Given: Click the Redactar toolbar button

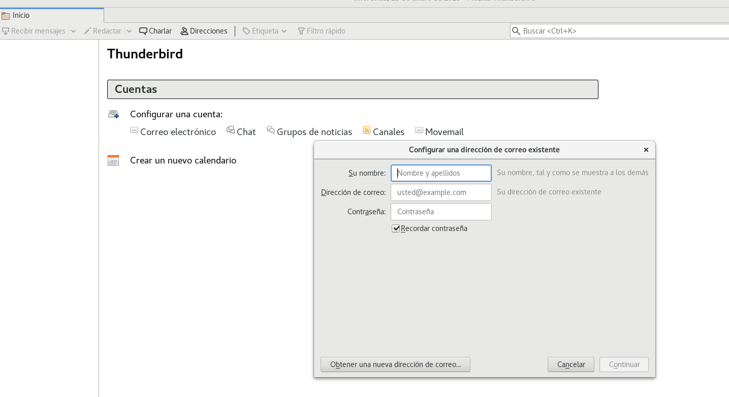Looking at the screenshot, I should click(103, 31).
